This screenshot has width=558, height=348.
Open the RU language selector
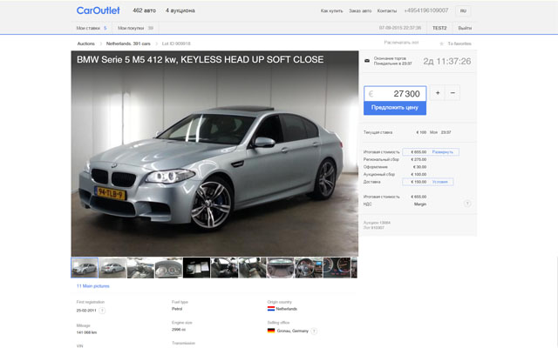point(463,10)
